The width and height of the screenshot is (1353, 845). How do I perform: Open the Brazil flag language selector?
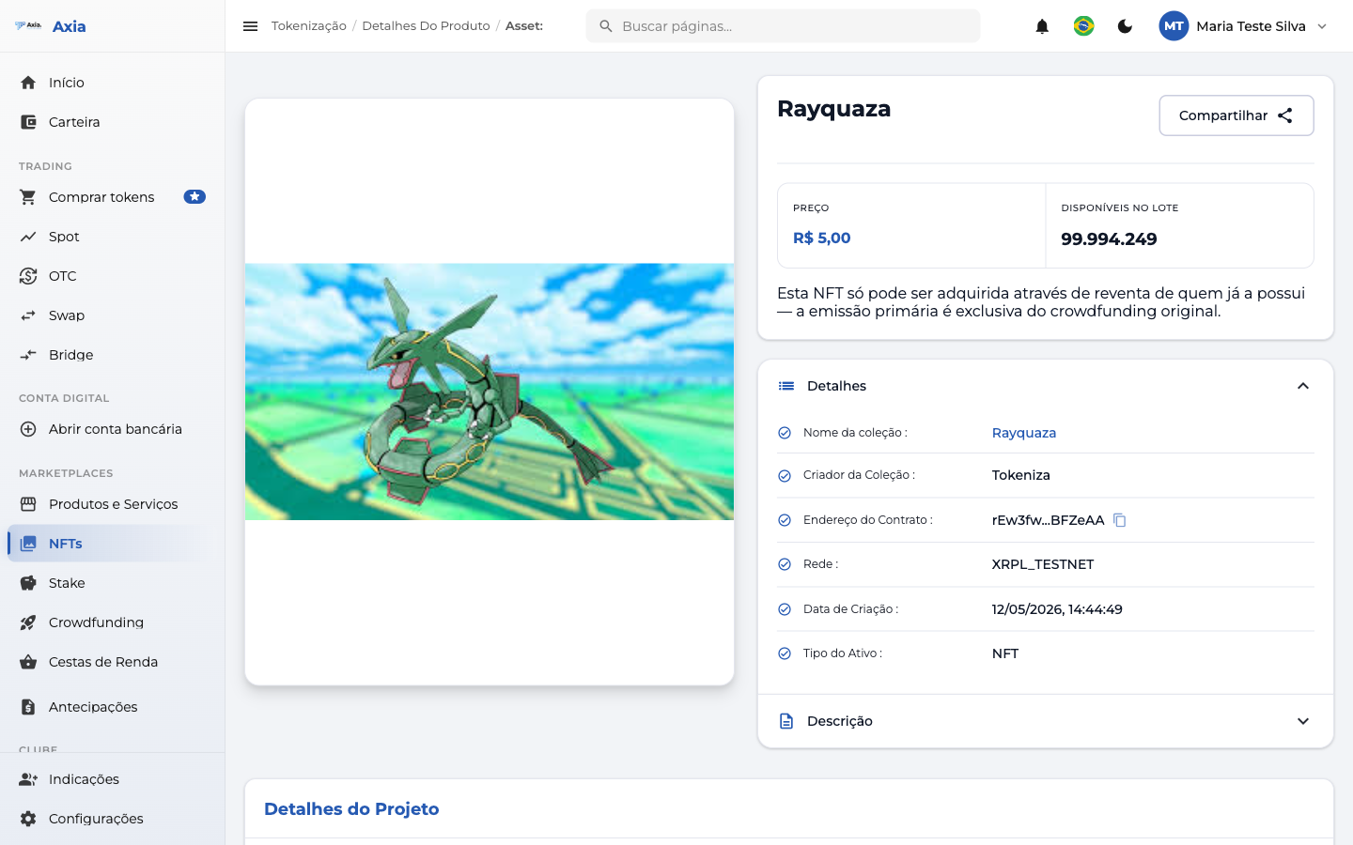pyautogui.click(x=1083, y=26)
